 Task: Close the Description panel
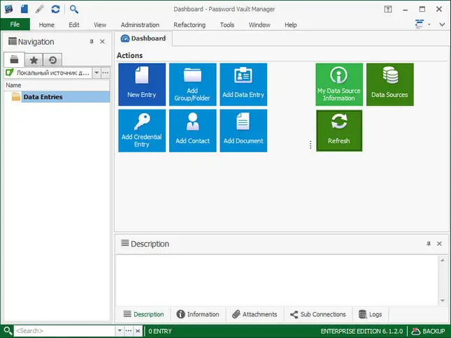[439, 244]
